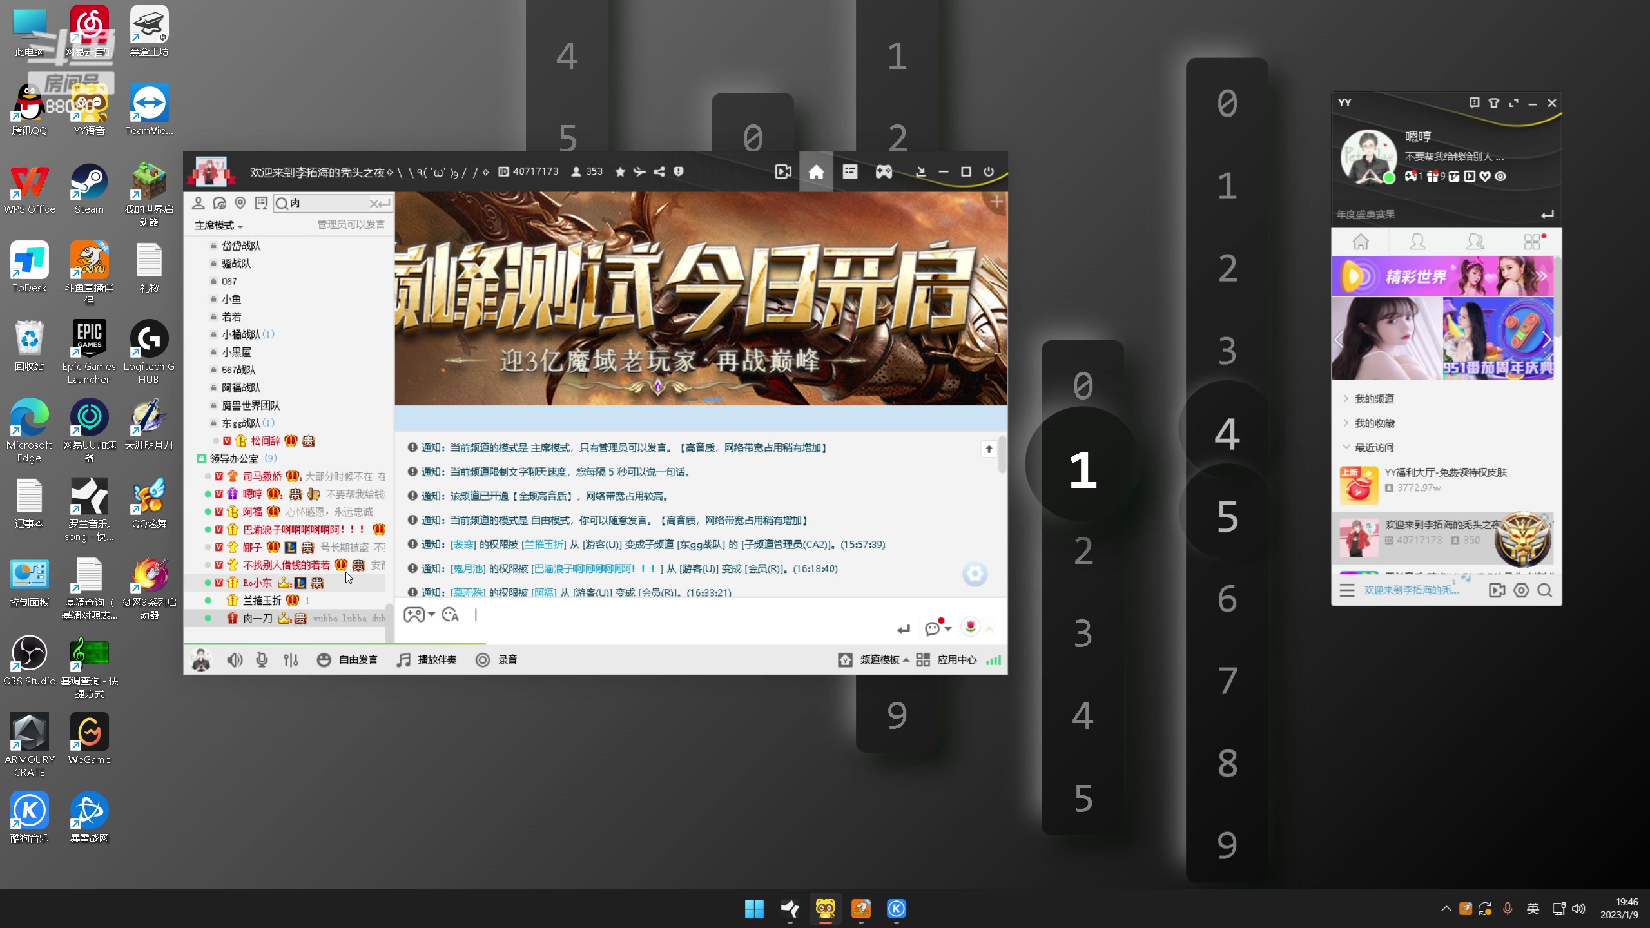Click the 自由发言 button

(357, 660)
